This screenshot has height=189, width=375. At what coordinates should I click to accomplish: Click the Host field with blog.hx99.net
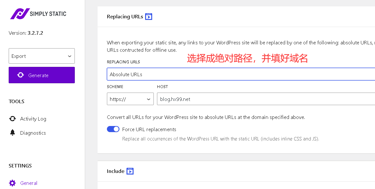266,99
